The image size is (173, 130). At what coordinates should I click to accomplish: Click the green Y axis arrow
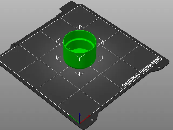74,119
